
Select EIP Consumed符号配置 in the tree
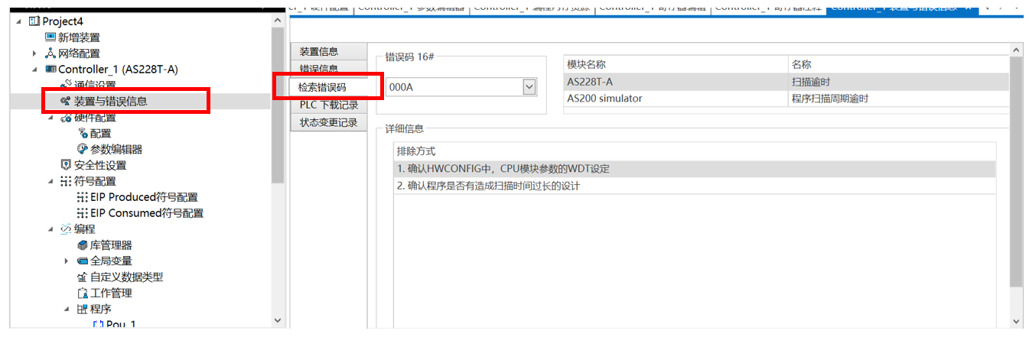coord(146,213)
